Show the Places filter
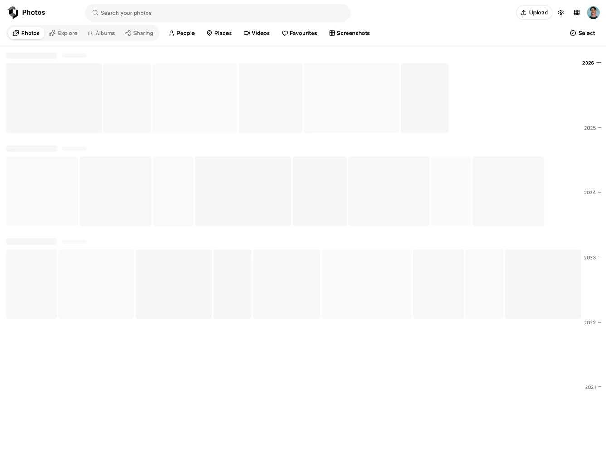The image size is (606, 454). click(x=220, y=33)
